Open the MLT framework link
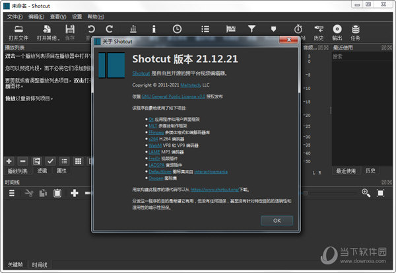 coord(153,126)
